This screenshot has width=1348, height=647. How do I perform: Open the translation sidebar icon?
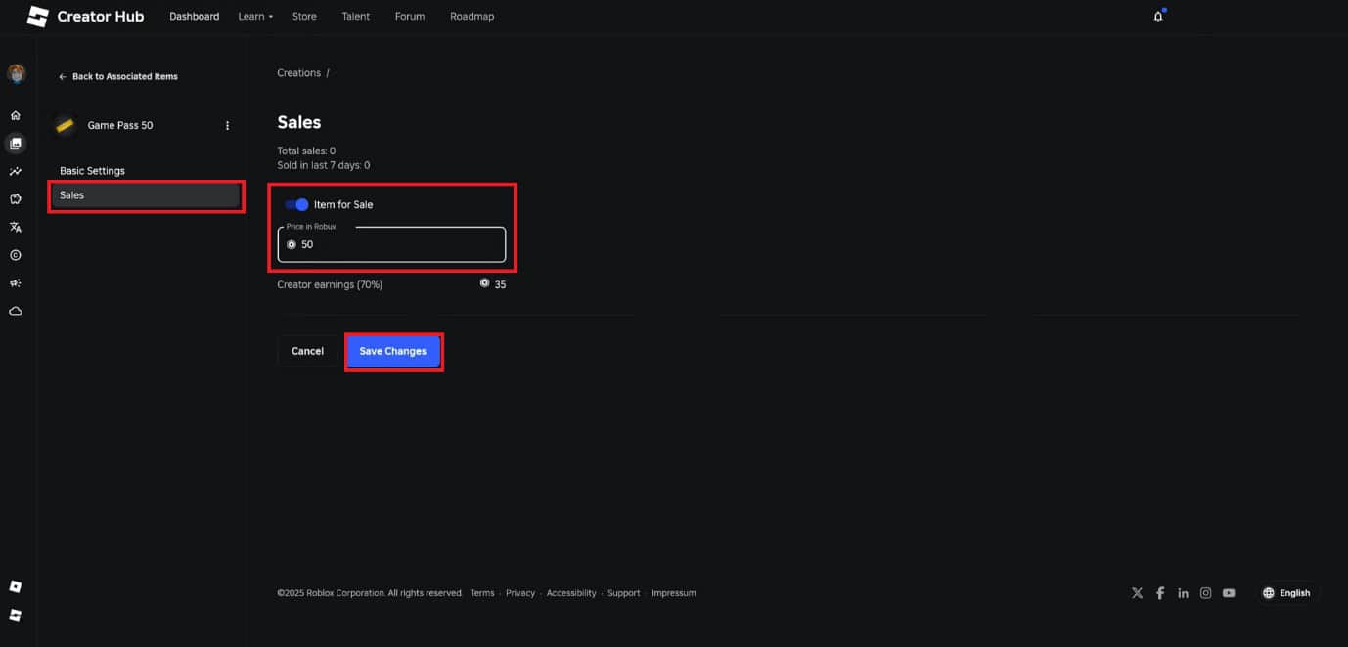click(x=16, y=227)
